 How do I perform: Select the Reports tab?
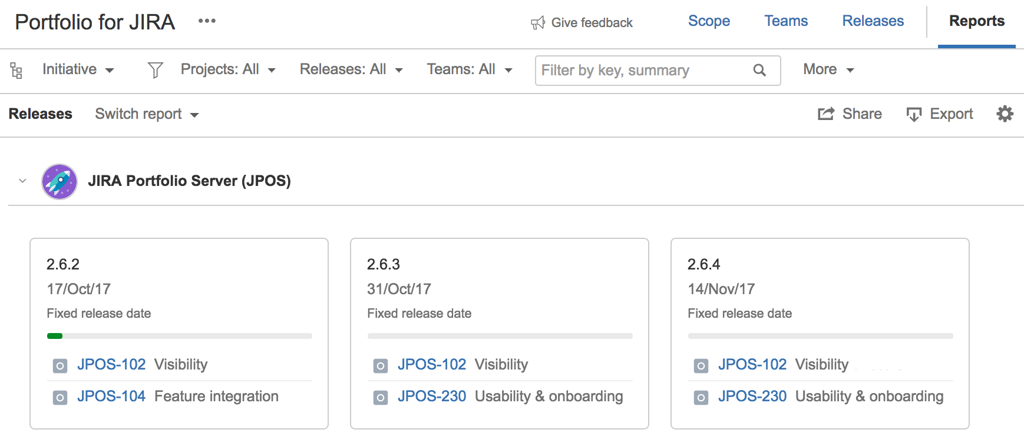(x=976, y=21)
